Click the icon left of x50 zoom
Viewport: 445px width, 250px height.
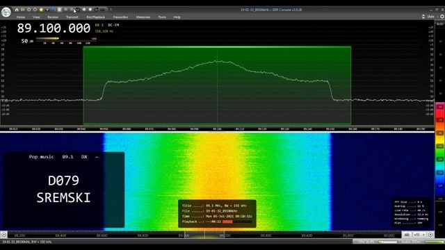click(407, 235)
